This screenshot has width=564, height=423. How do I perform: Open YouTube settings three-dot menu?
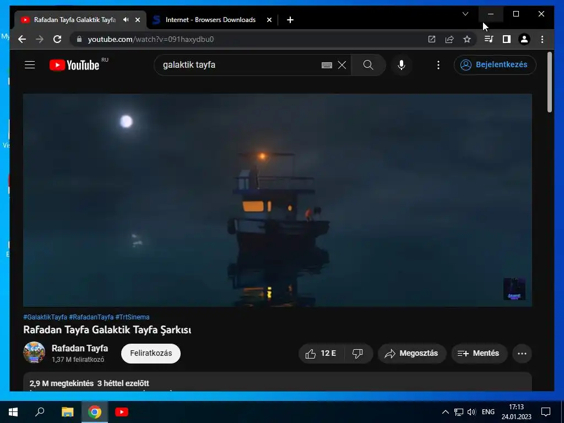[x=438, y=65]
